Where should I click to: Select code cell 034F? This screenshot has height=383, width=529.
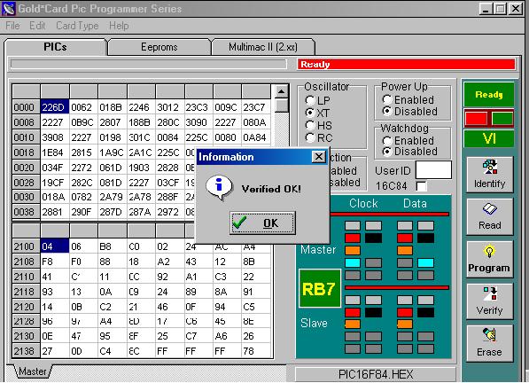pos(55,168)
